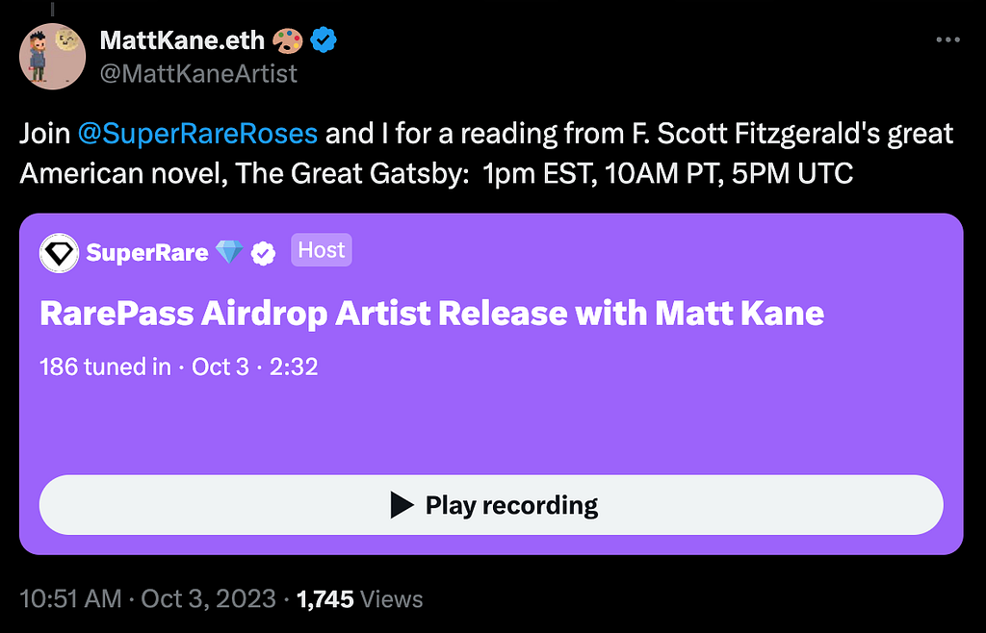This screenshot has width=986, height=633.
Task: Click the diamond emoji beside SuperRare
Action: 229,253
